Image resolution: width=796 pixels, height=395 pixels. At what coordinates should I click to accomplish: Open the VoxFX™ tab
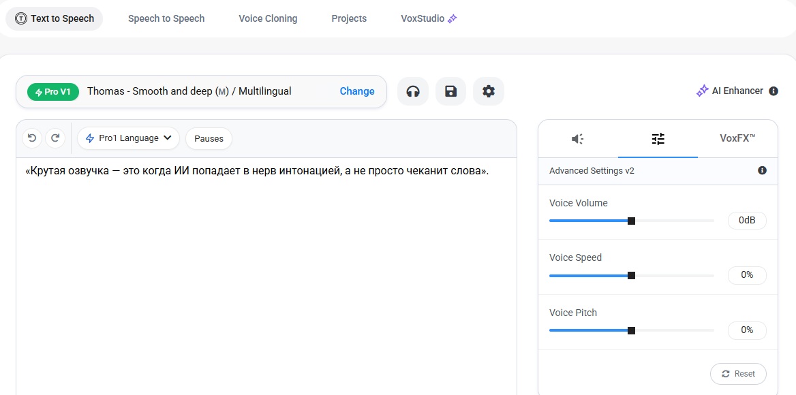(x=737, y=138)
